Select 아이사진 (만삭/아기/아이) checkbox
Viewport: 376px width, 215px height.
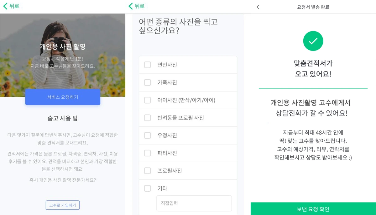coord(147,100)
